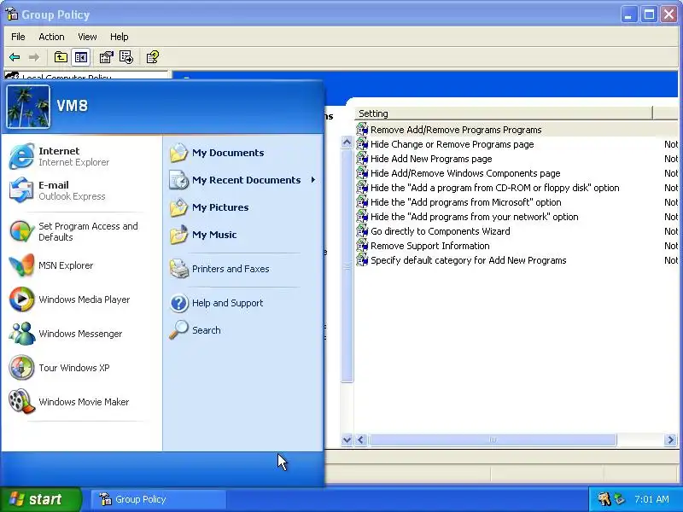Expand My Recent Documents submenu
Screen dimensions: 683x512
(243, 180)
